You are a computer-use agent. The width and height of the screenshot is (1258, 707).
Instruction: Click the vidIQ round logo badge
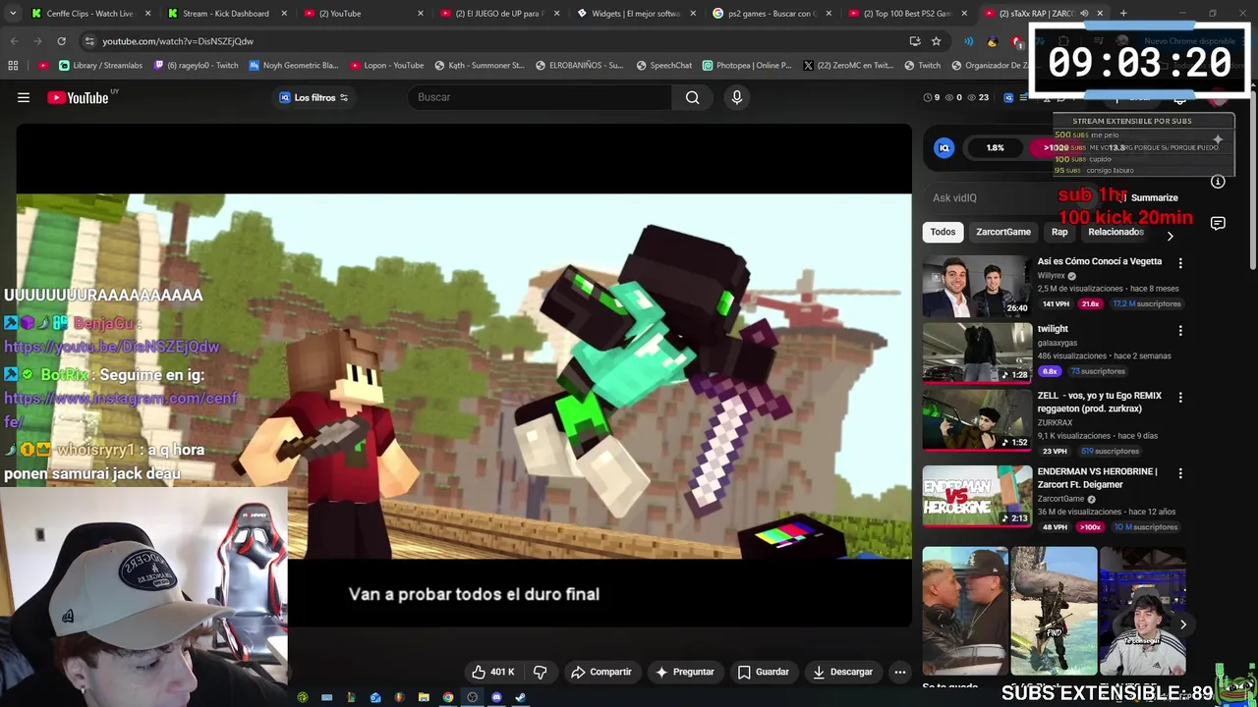tap(943, 147)
